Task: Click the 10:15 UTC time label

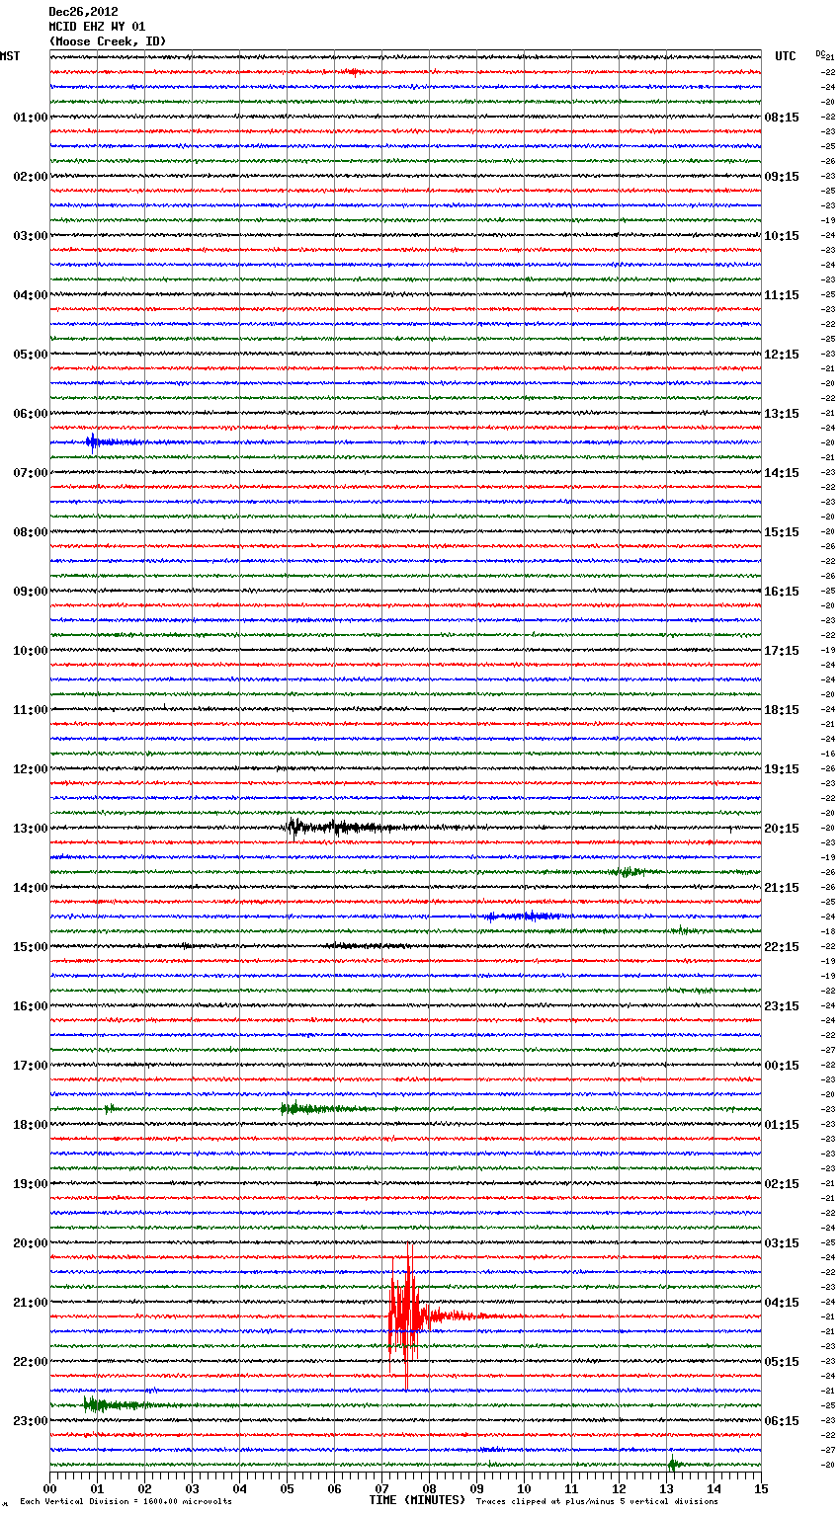Action: (x=782, y=236)
